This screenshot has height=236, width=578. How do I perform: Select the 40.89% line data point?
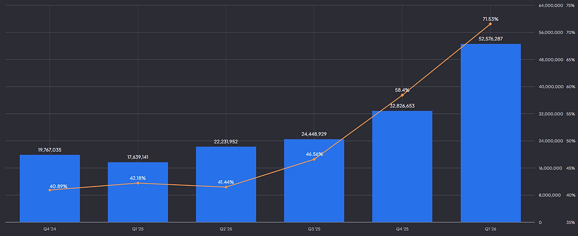[50, 190]
